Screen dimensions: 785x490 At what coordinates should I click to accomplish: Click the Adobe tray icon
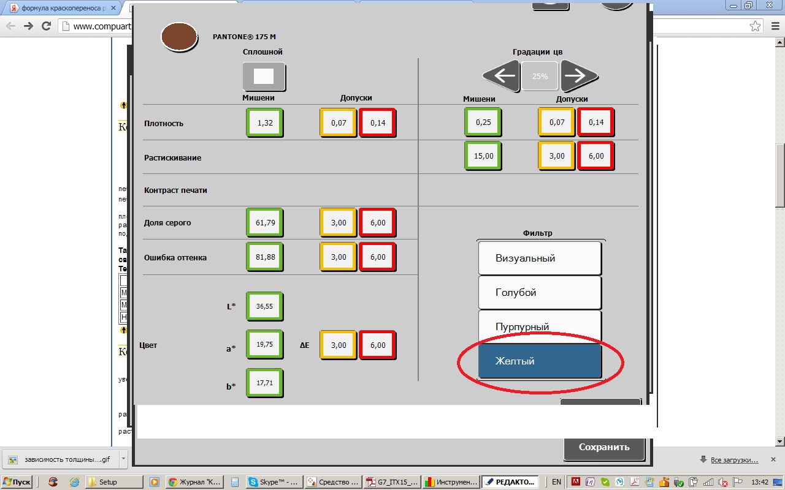pos(576,482)
